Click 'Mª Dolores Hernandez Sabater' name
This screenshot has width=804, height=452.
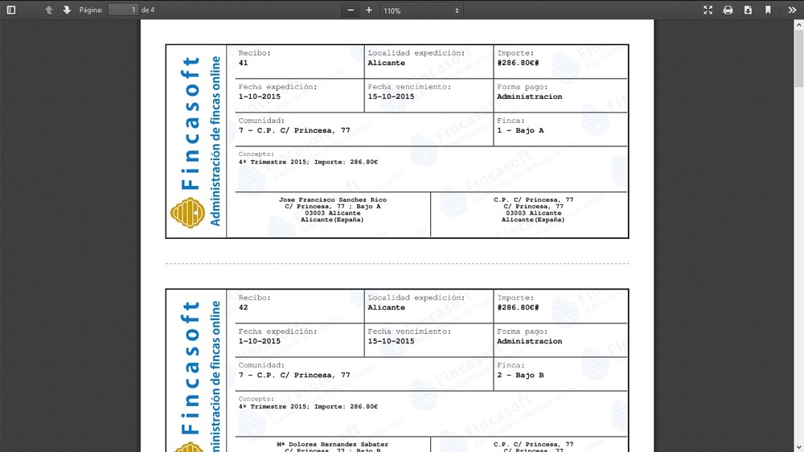pyautogui.click(x=333, y=444)
